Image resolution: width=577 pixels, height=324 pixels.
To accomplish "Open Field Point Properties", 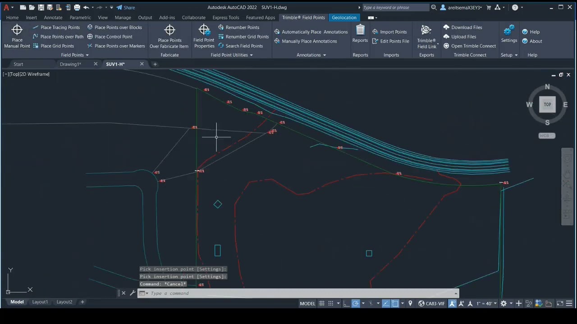I will 204,36.
